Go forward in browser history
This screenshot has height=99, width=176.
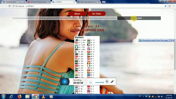6,6
